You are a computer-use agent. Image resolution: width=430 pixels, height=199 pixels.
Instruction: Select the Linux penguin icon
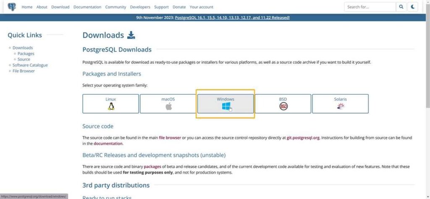tap(111, 106)
